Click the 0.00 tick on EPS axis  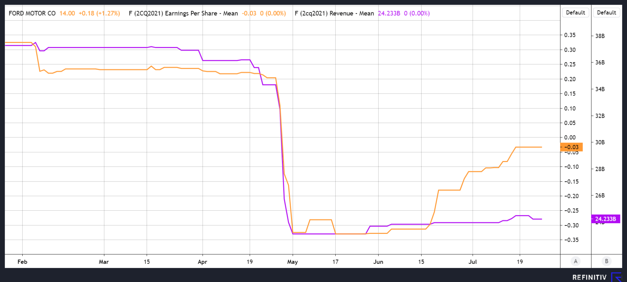tap(570, 137)
